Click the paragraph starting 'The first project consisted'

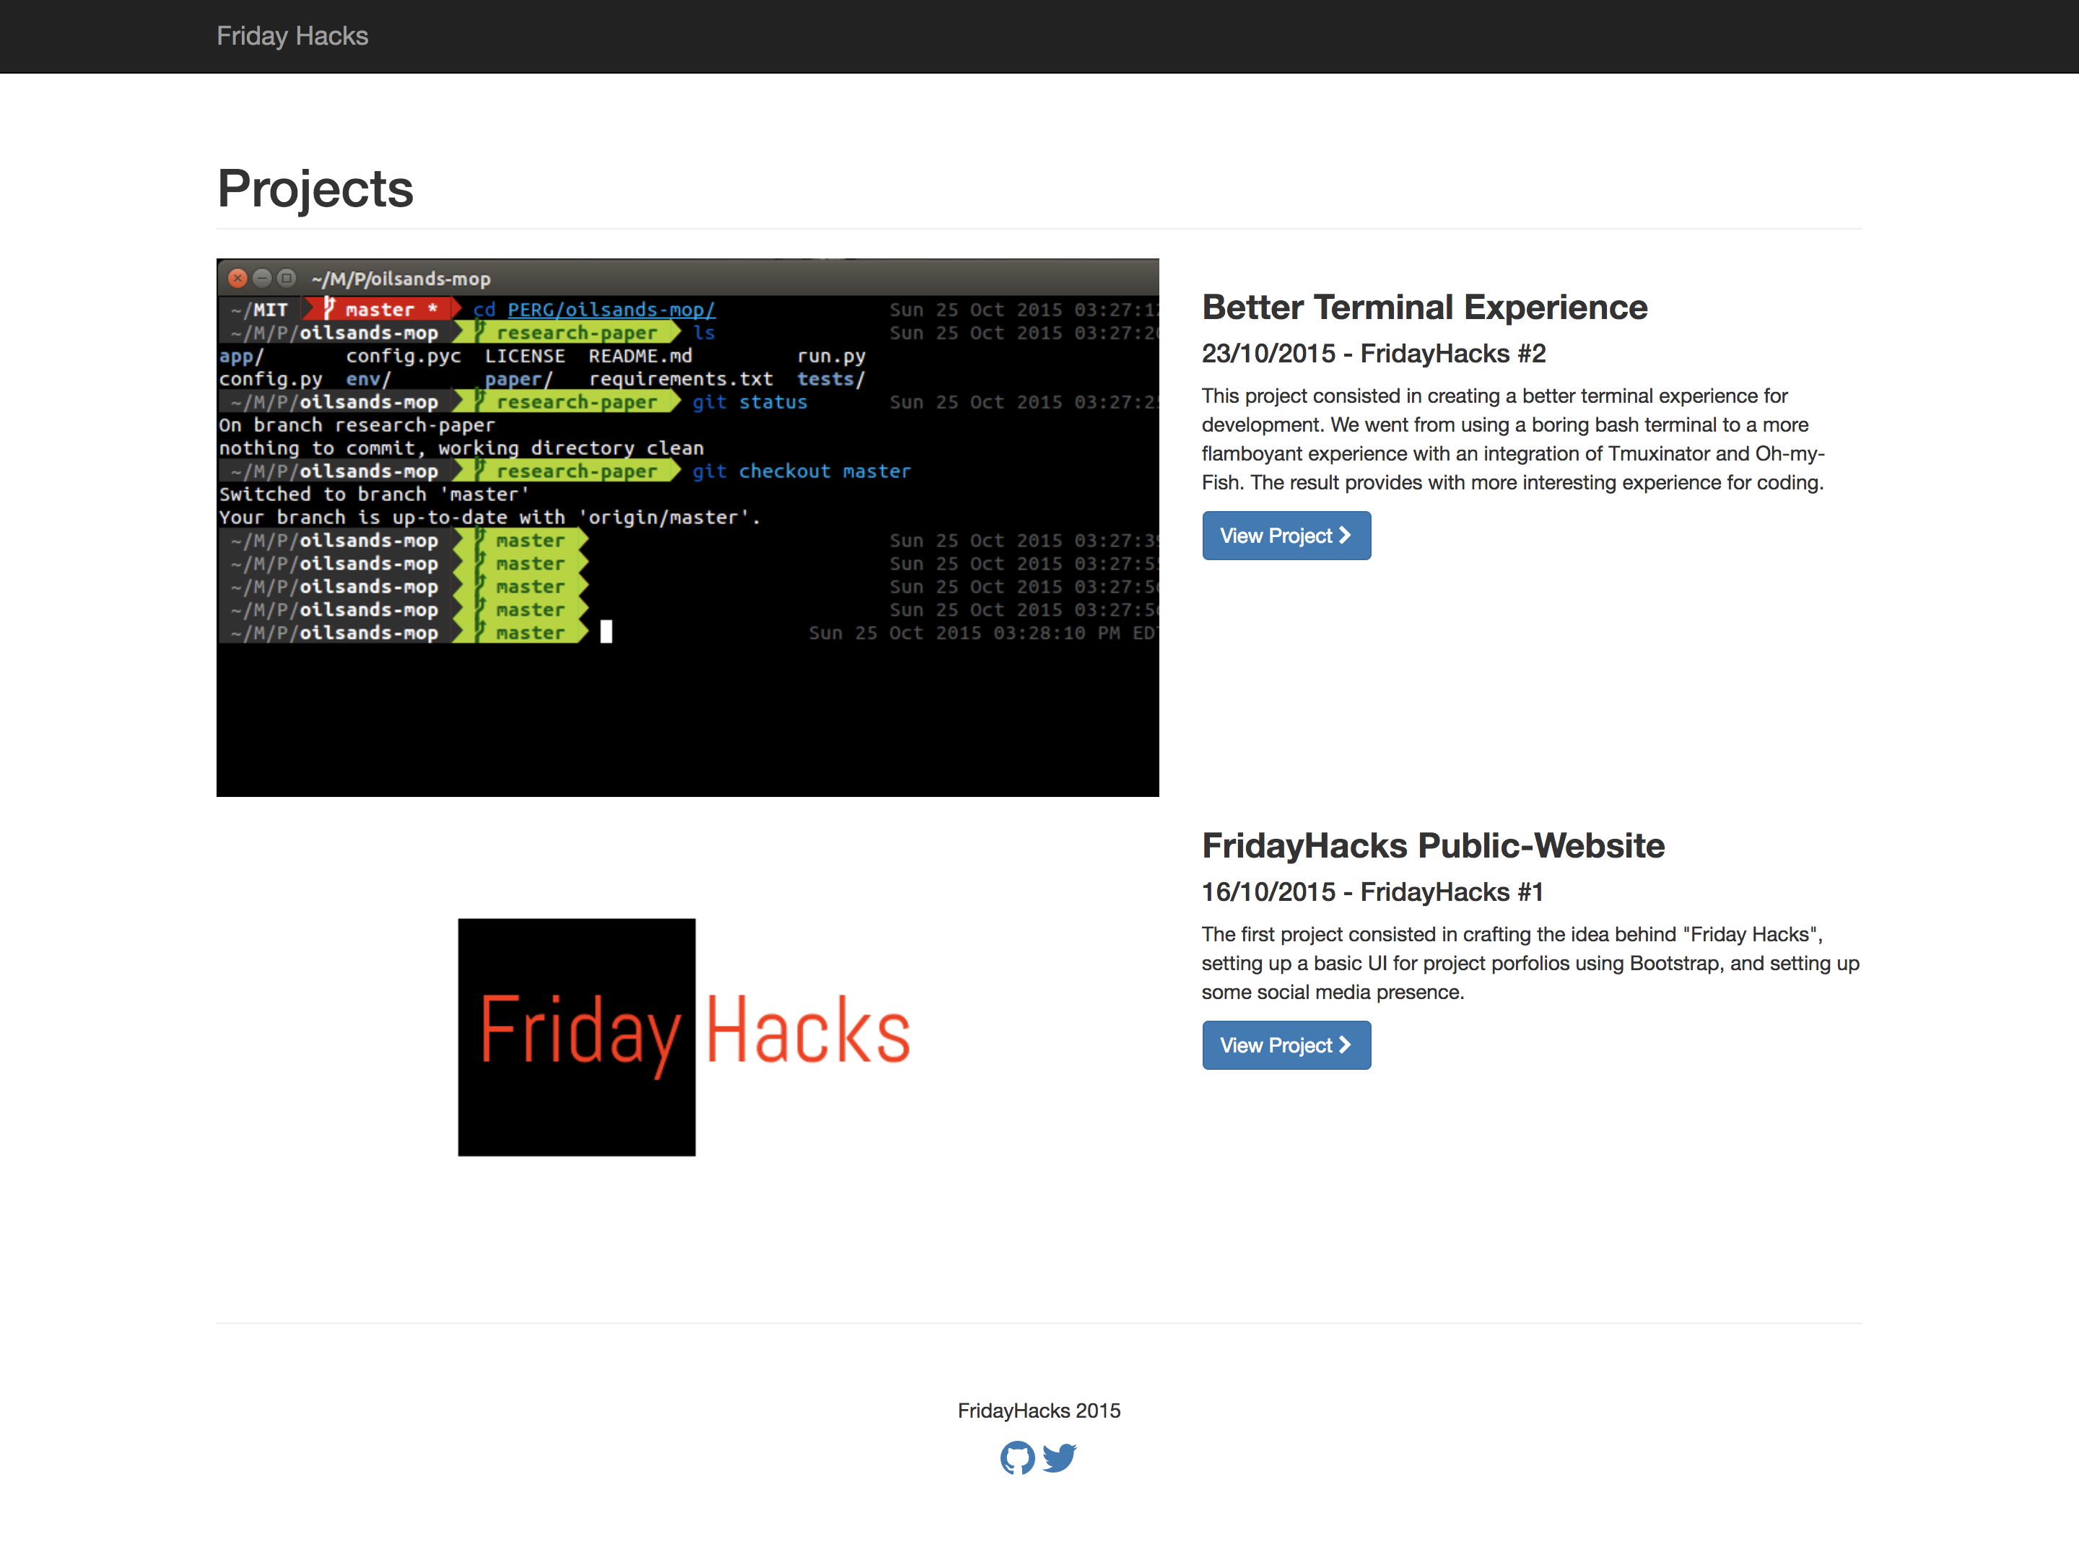pyautogui.click(x=1531, y=963)
